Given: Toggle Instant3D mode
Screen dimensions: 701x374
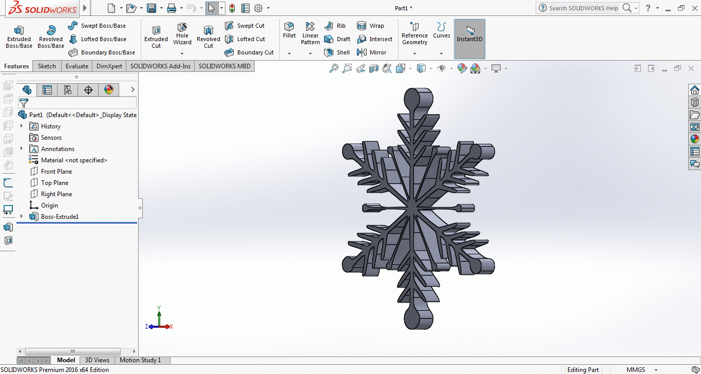Looking at the screenshot, I should coord(469,39).
